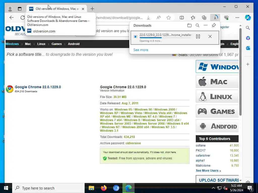The image size is (258, 193).
Task: Click the browser back arrow
Action: pyautogui.click(x=12, y=17)
